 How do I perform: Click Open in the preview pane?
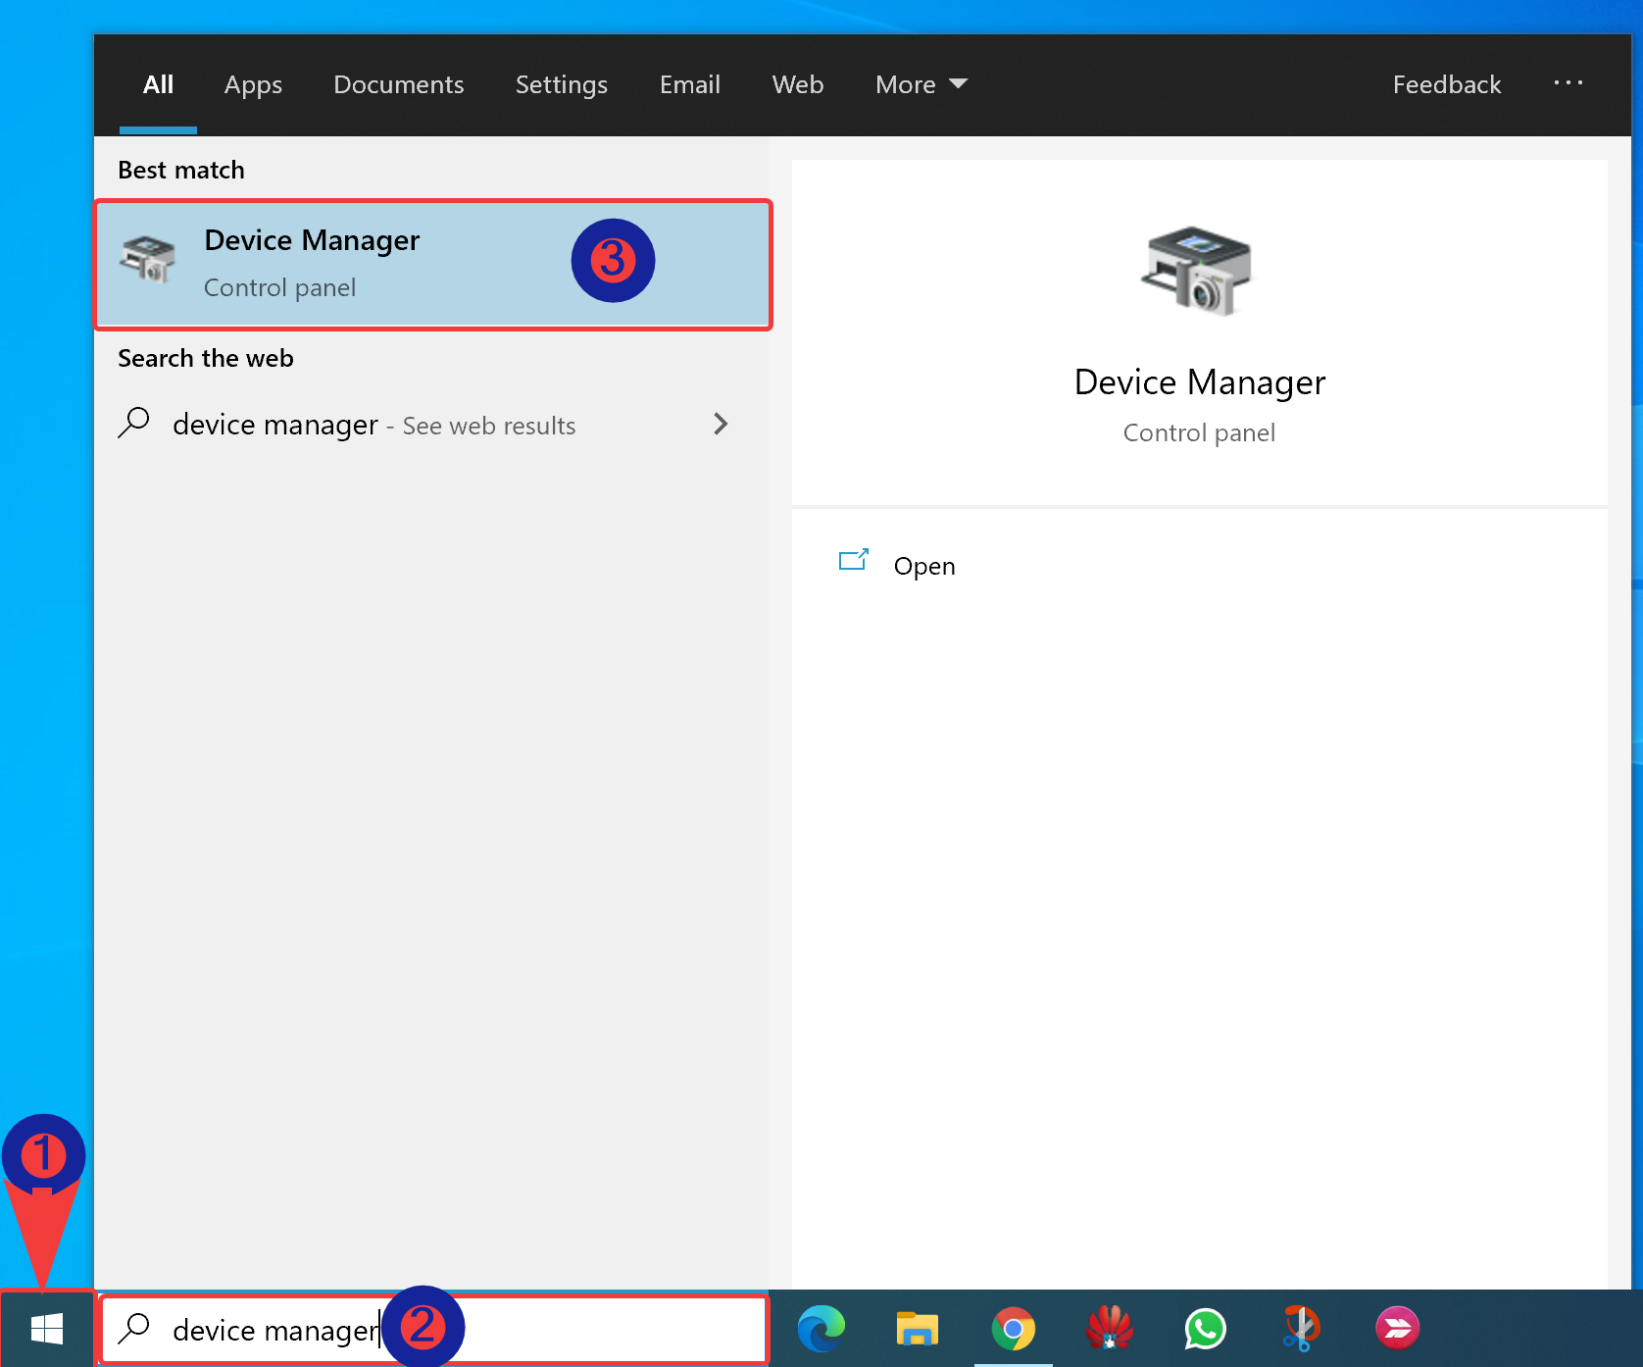(924, 566)
